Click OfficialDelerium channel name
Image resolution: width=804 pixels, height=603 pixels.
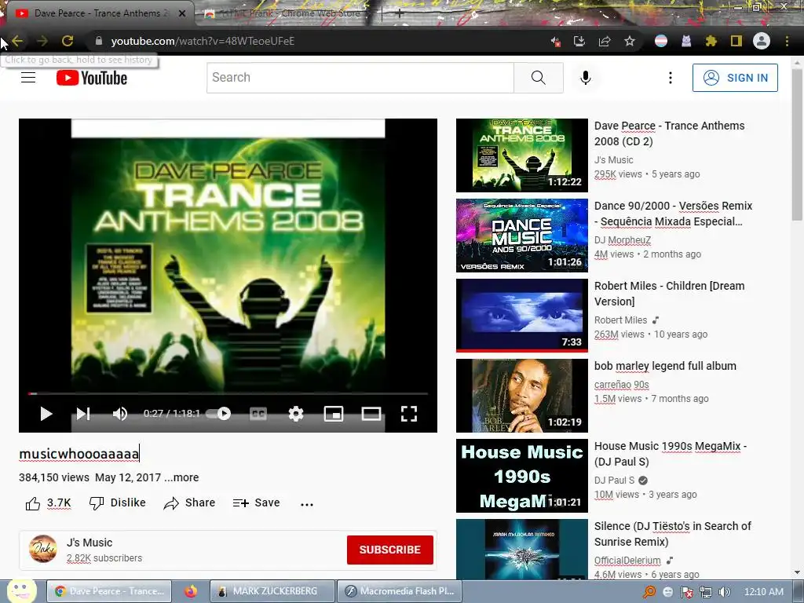[x=627, y=561]
